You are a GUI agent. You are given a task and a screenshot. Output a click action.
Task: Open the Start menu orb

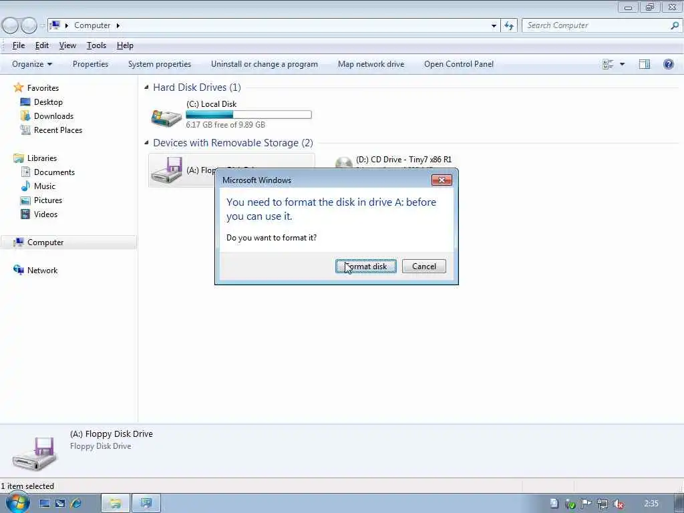click(17, 502)
